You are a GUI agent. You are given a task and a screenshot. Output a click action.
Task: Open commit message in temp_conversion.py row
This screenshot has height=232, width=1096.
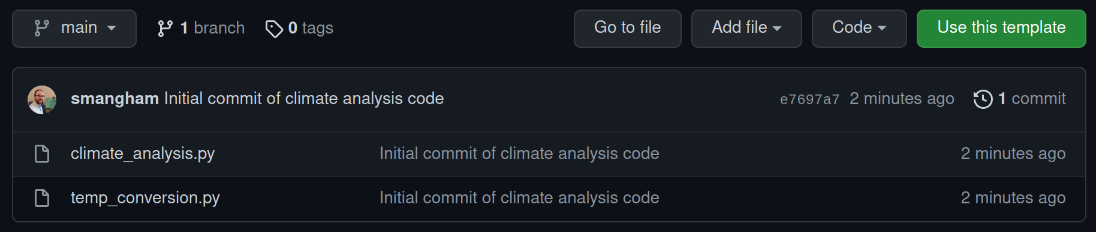519,198
